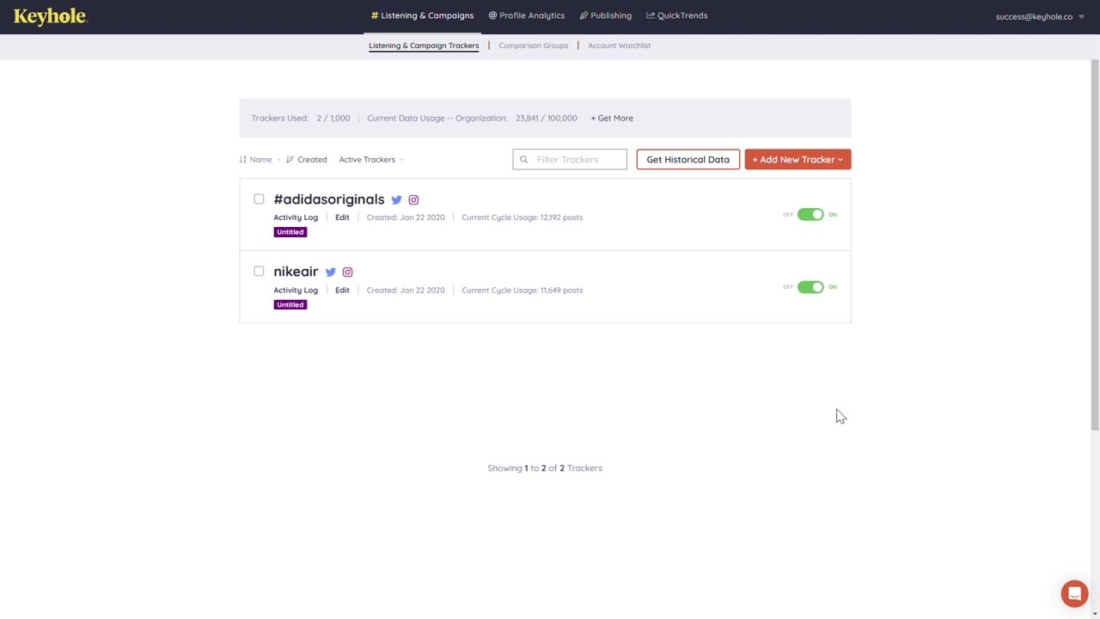Click the Twitter icon next to #adidasoriginals
1100x619 pixels.
(x=396, y=199)
